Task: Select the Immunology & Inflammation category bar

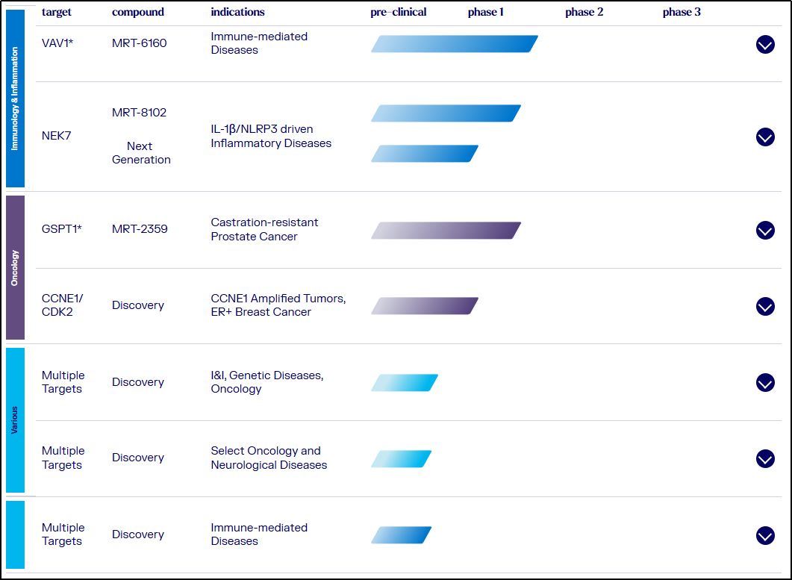Action: pos(15,99)
